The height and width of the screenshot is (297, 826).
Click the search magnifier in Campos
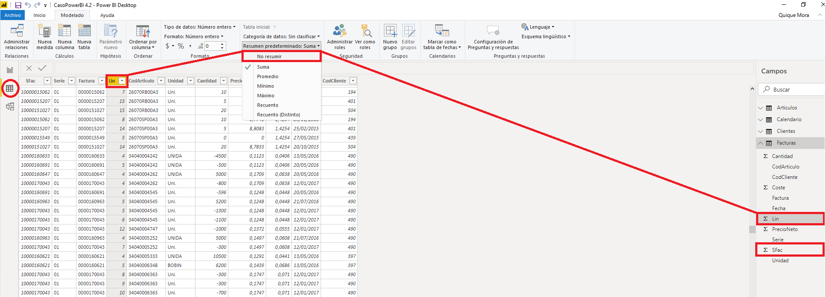767,89
